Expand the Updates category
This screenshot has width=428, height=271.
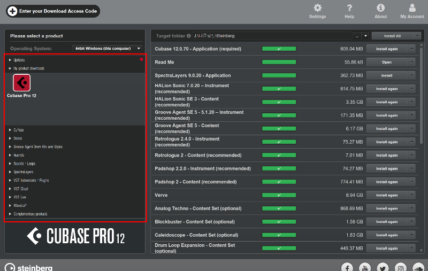(x=10, y=60)
